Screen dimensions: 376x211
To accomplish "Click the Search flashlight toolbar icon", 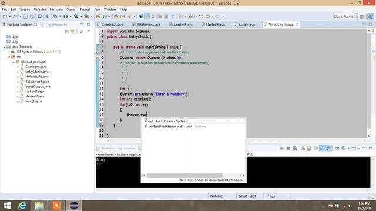I will (x=129, y=16).
